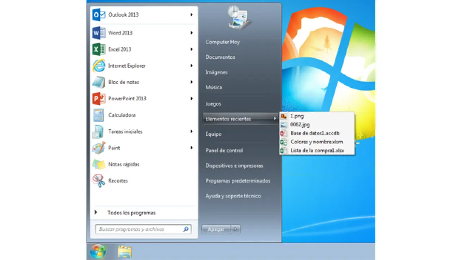
Task: Expand Todos los programas
Action: coord(131,213)
